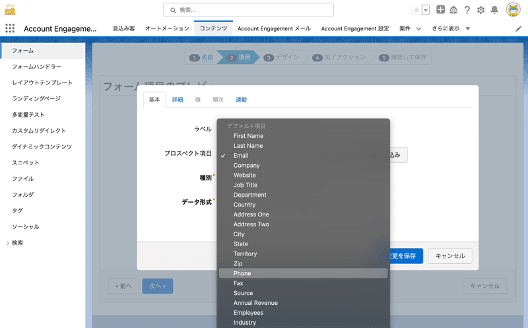Select タグ in the sidebar
528x328 pixels.
coord(43,211)
